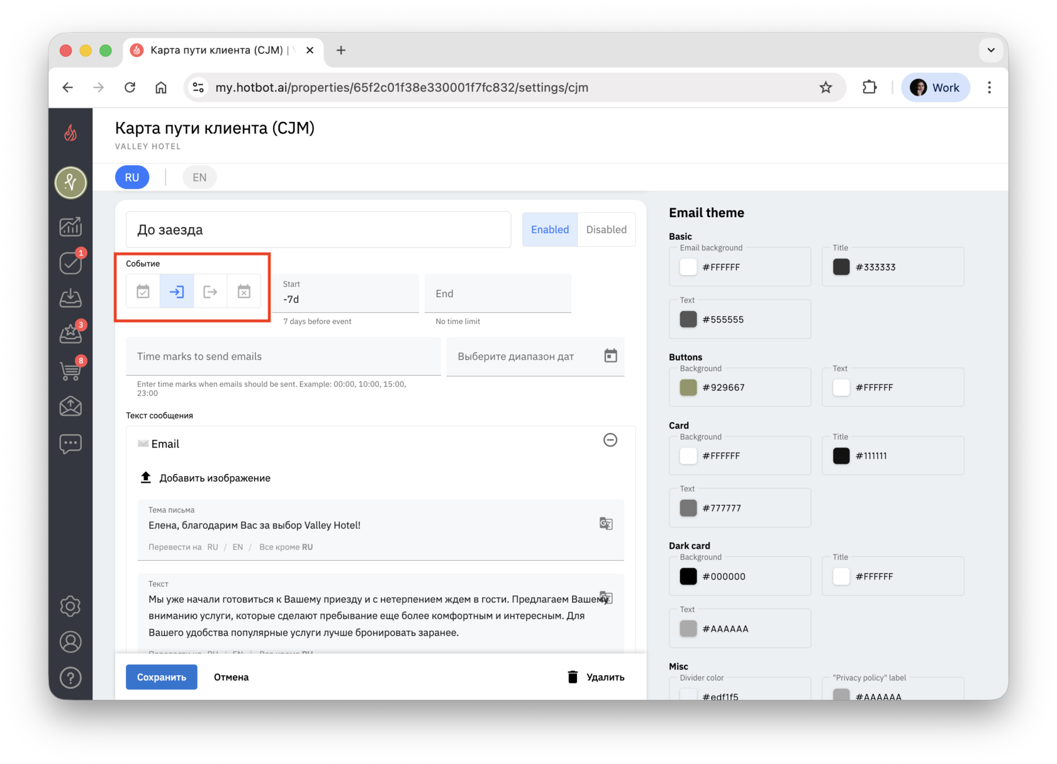Click Все кроме RU link under subject
Screen dimensions: 1057x764
point(286,547)
